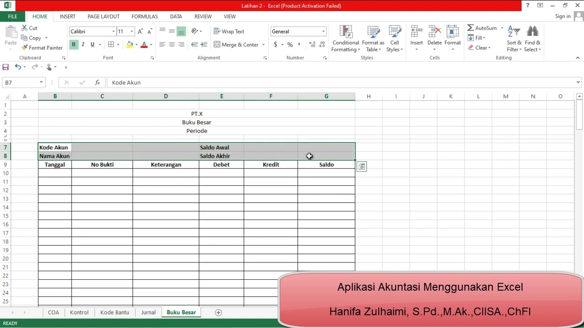Image resolution: width=584 pixels, height=328 pixels.
Task: Toggle Wrap Text
Action: click(229, 31)
